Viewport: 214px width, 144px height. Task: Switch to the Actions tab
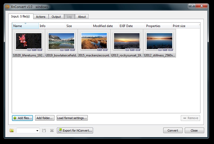click(41, 17)
